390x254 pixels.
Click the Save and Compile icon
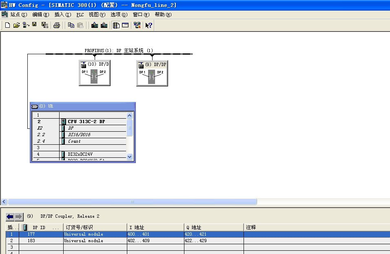pyautogui.click(x=45, y=25)
